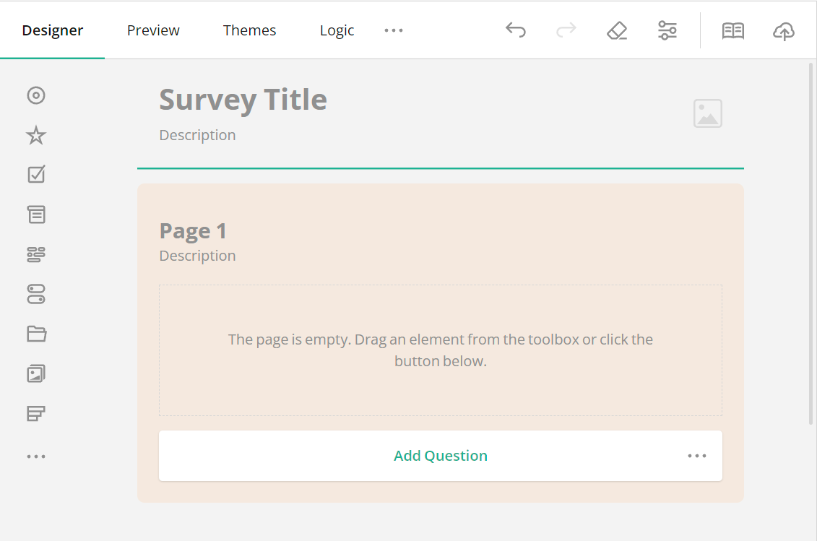Select the Long Text toolbox icon

pyautogui.click(x=36, y=214)
